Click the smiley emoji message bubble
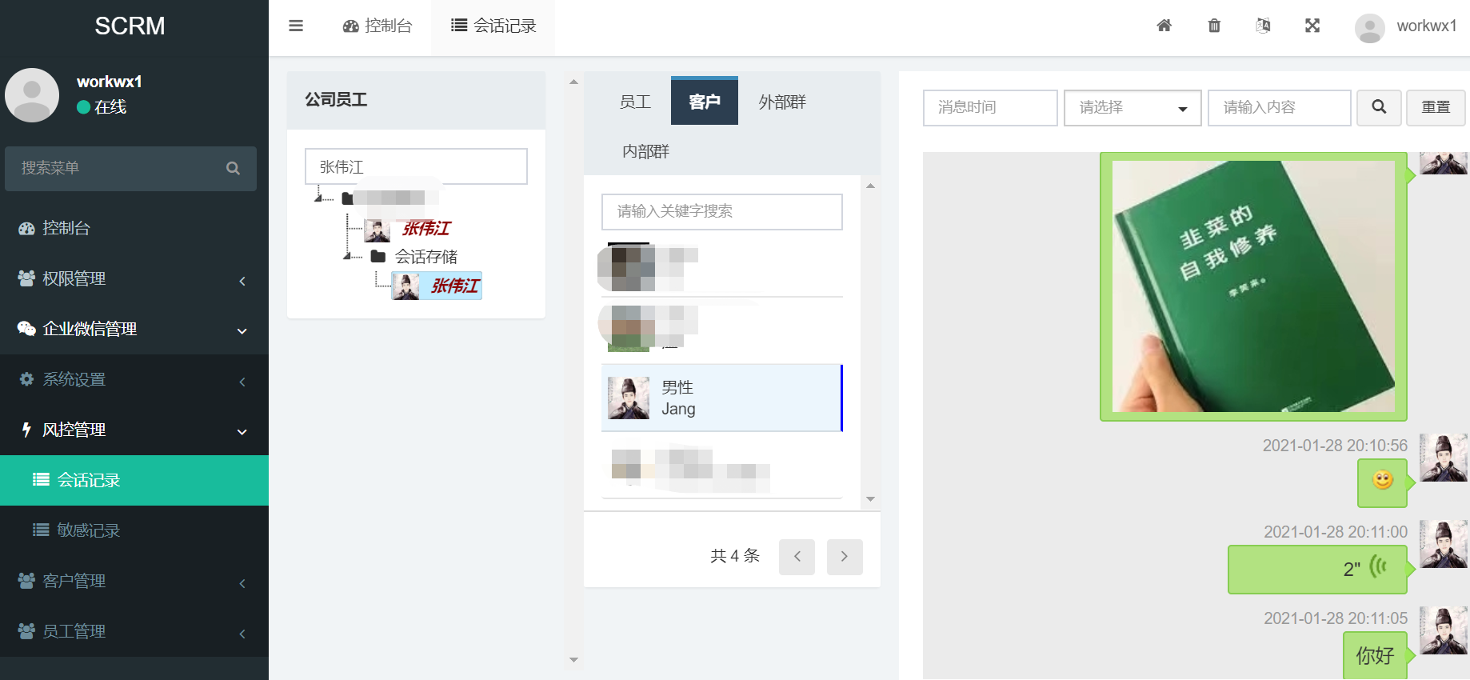1470x680 pixels. click(x=1382, y=483)
